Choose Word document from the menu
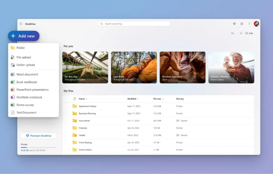This screenshot has height=174, width=273. [27, 74]
